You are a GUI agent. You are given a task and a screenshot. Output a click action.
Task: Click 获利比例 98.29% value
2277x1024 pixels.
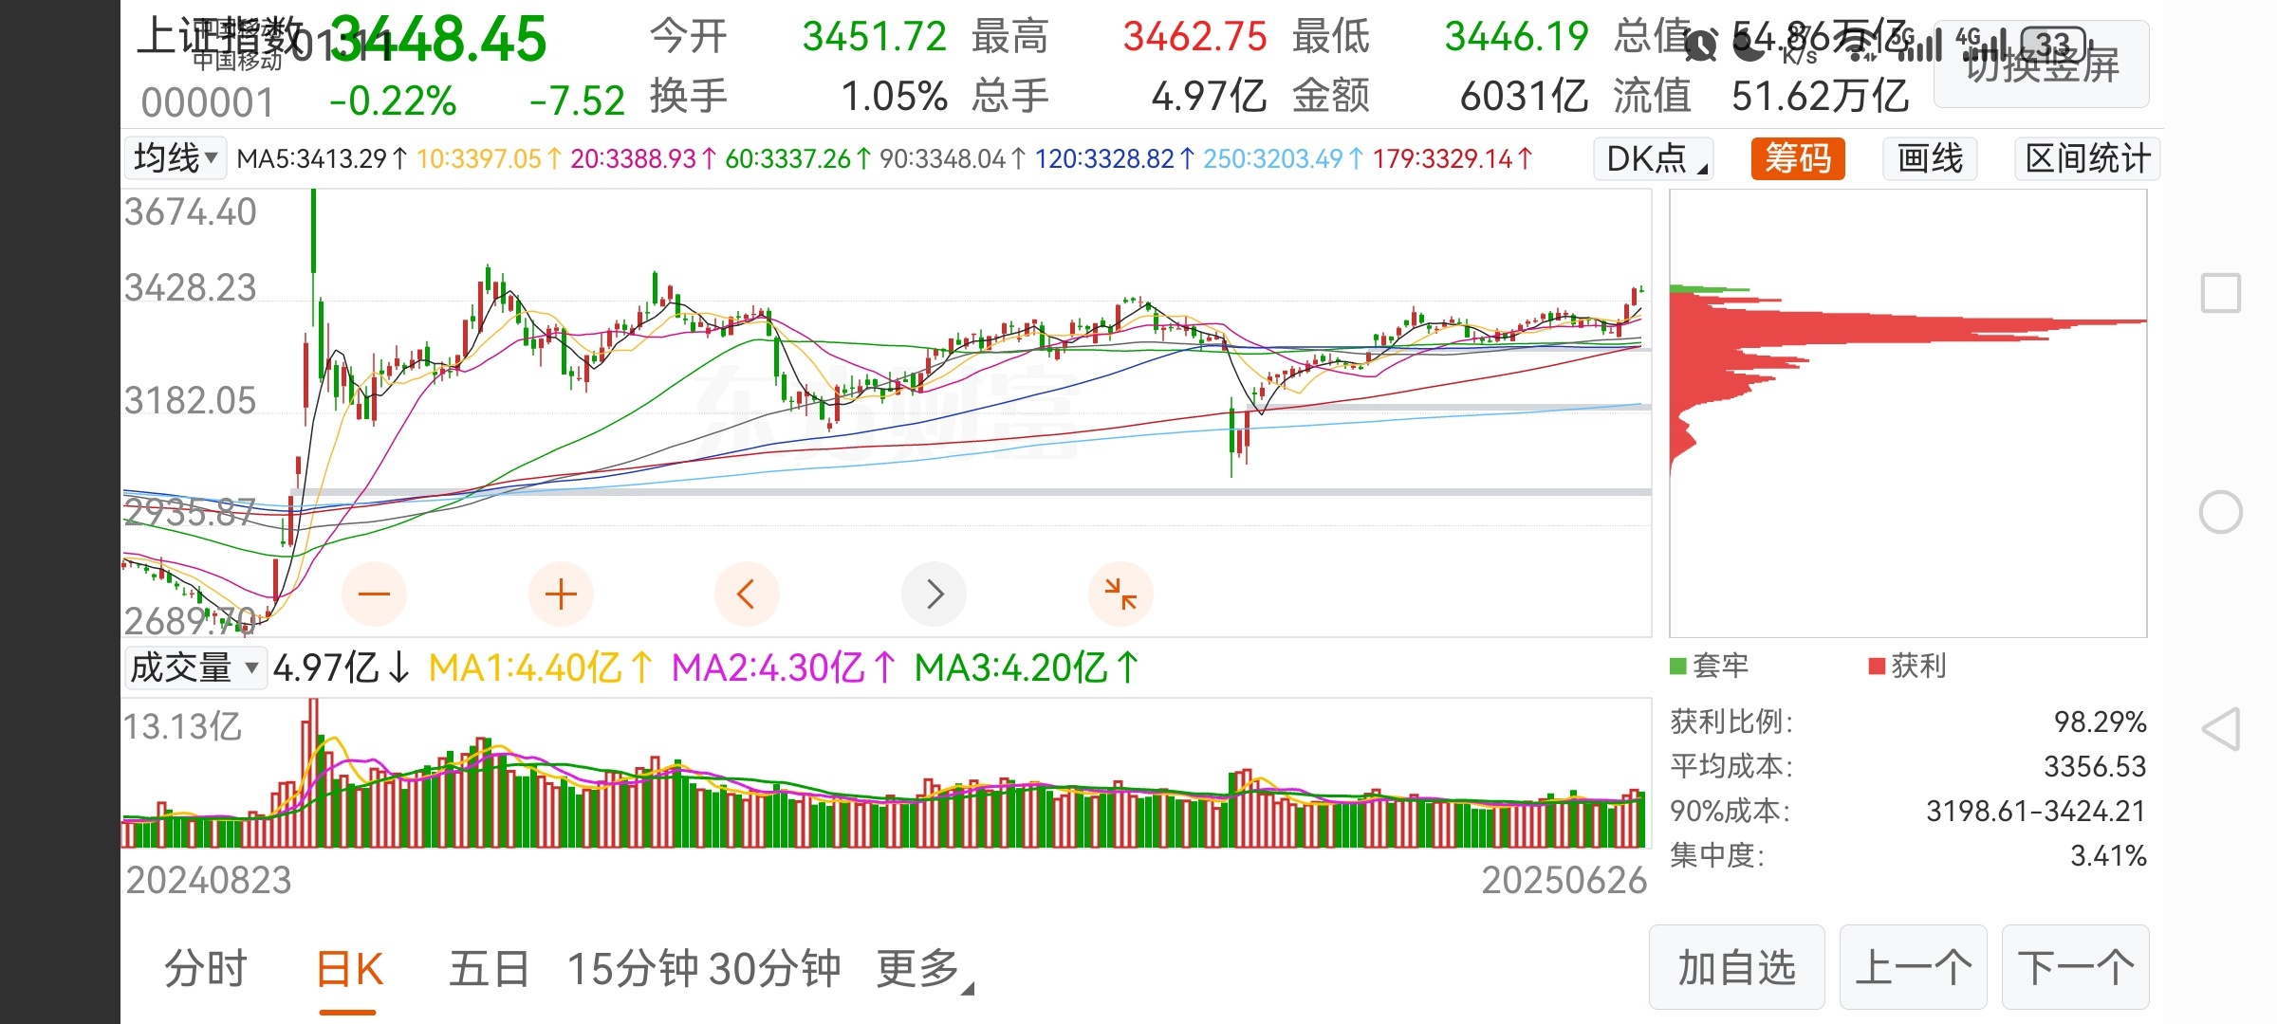(x=2100, y=722)
